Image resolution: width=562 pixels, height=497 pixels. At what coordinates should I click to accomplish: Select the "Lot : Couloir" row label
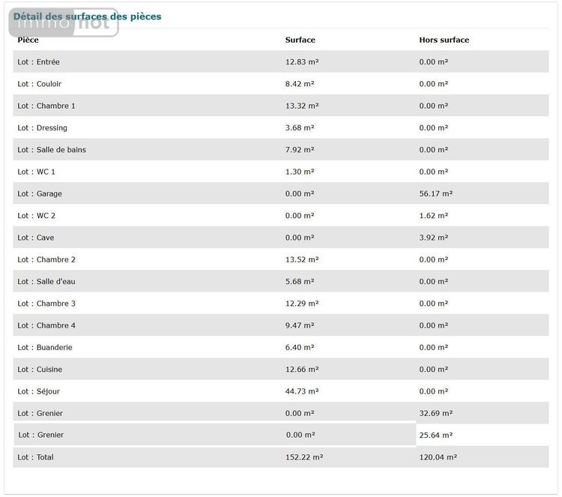coord(40,84)
